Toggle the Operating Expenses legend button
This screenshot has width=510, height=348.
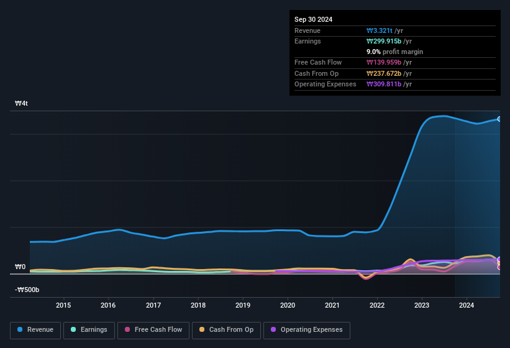[307, 330]
